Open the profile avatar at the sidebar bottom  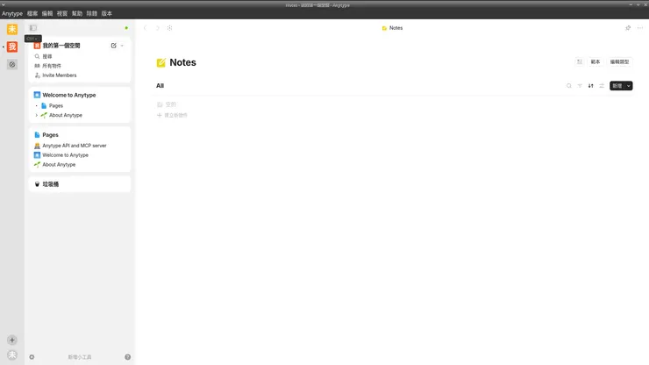pos(12,355)
